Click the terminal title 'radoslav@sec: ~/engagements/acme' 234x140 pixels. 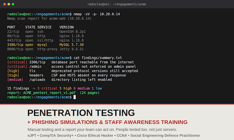(117, 4)
